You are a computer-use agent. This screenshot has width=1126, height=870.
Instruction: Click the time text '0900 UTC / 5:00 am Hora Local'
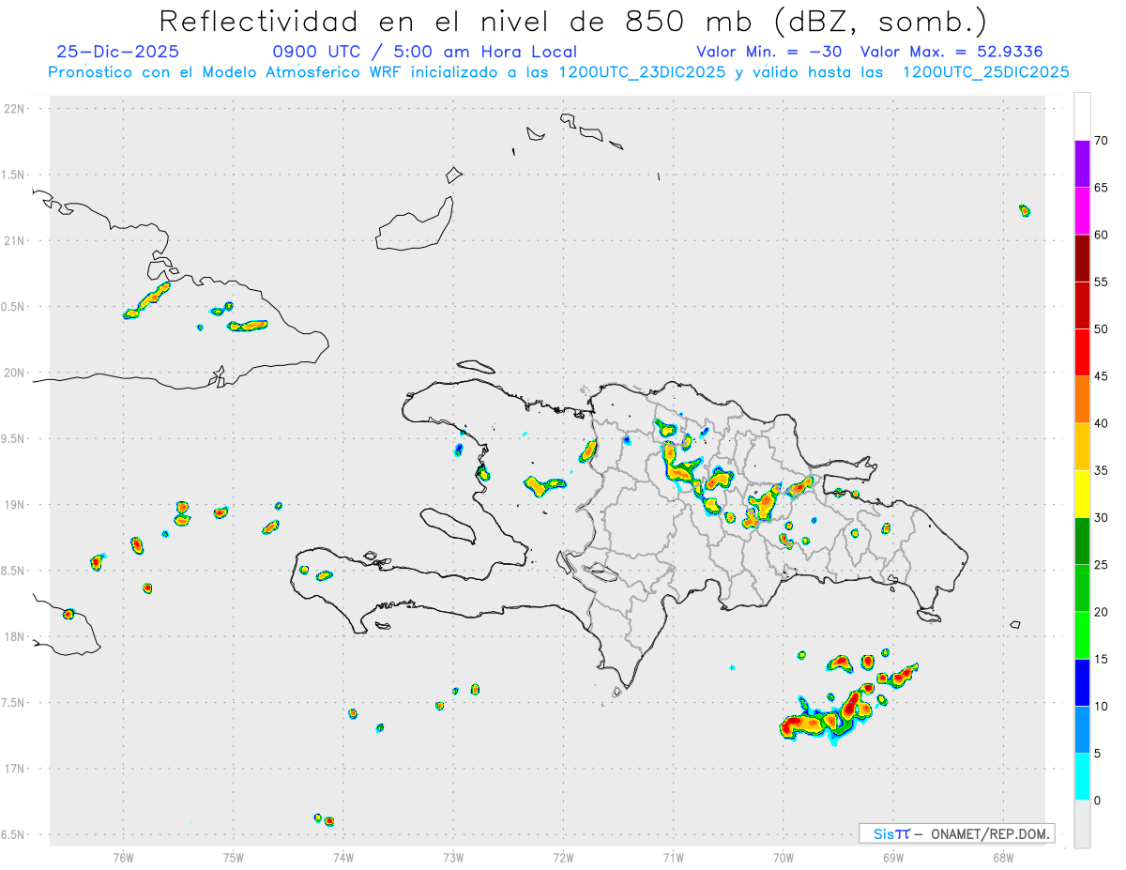[424, 52]
